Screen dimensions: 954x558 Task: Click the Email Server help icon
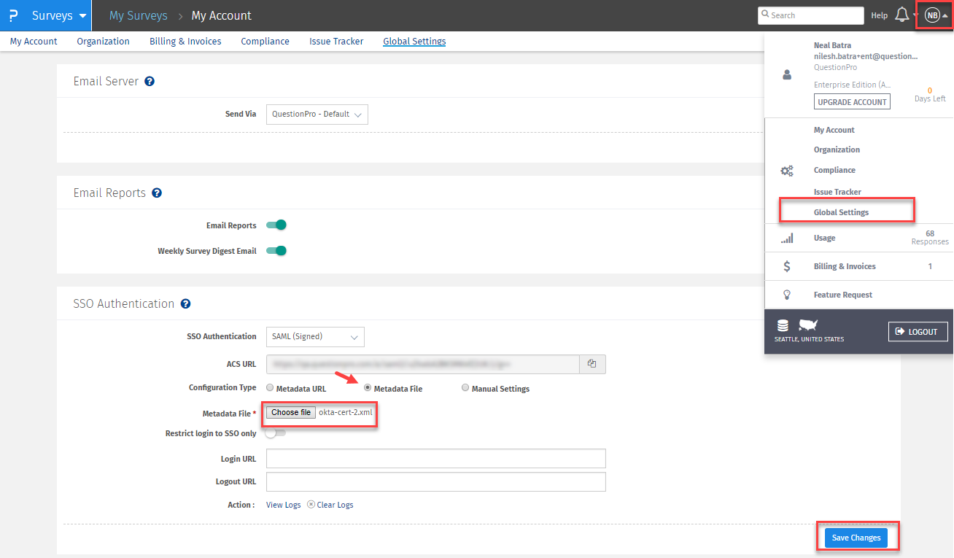pyautogui.click(x=150, y=82)
